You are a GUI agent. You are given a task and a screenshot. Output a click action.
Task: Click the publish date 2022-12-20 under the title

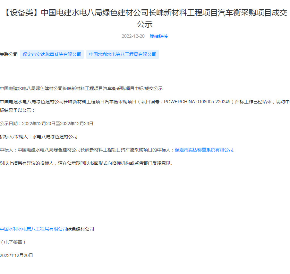133,36
